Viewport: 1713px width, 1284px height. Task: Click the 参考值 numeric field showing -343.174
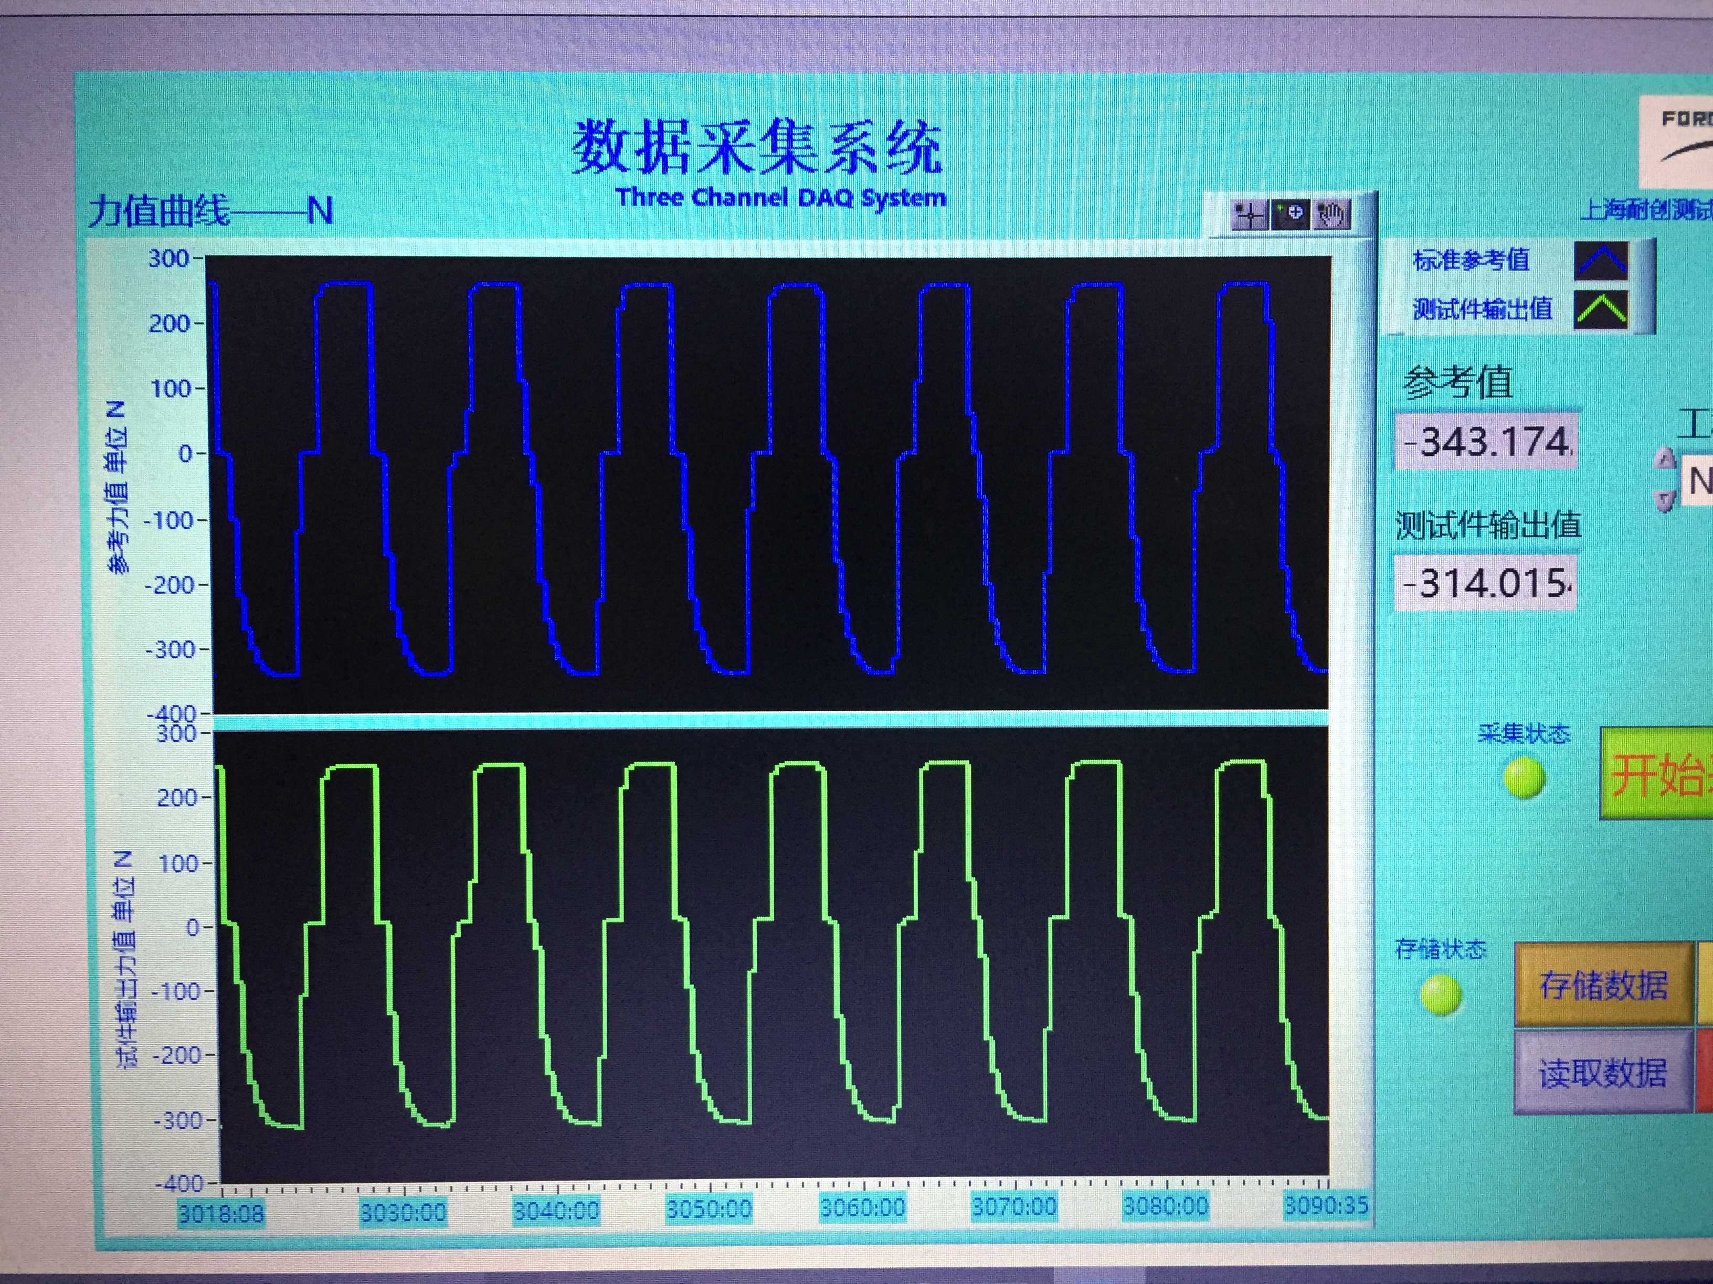[x=1486, y=443]
